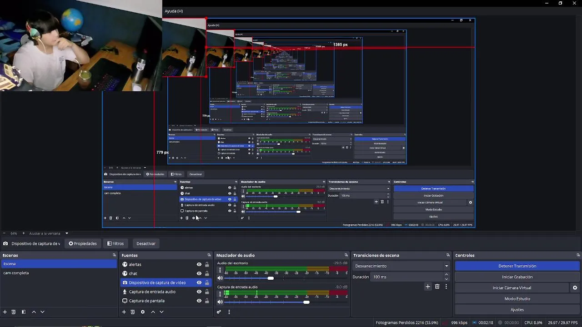Click the CPU: 8.9% status text
Screen dimensions: 582x327
533,323
